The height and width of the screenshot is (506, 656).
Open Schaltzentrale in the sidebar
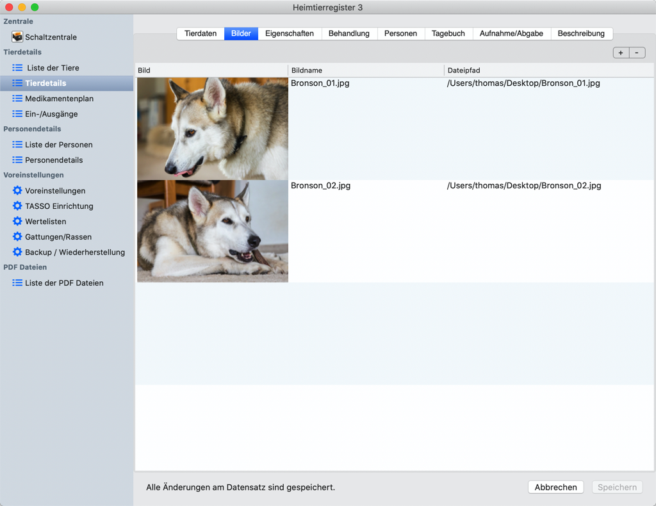click(51, 37)
